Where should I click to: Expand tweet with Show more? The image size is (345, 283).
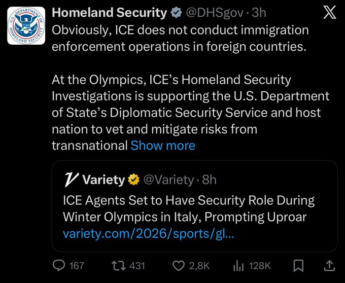click(x=163, y=146)
